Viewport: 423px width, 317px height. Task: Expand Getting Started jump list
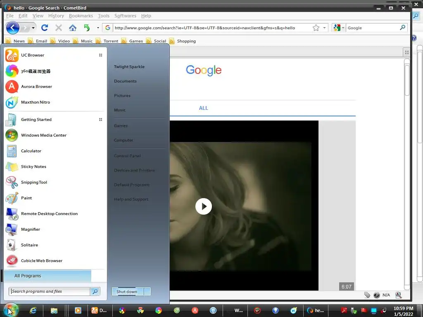101,120
